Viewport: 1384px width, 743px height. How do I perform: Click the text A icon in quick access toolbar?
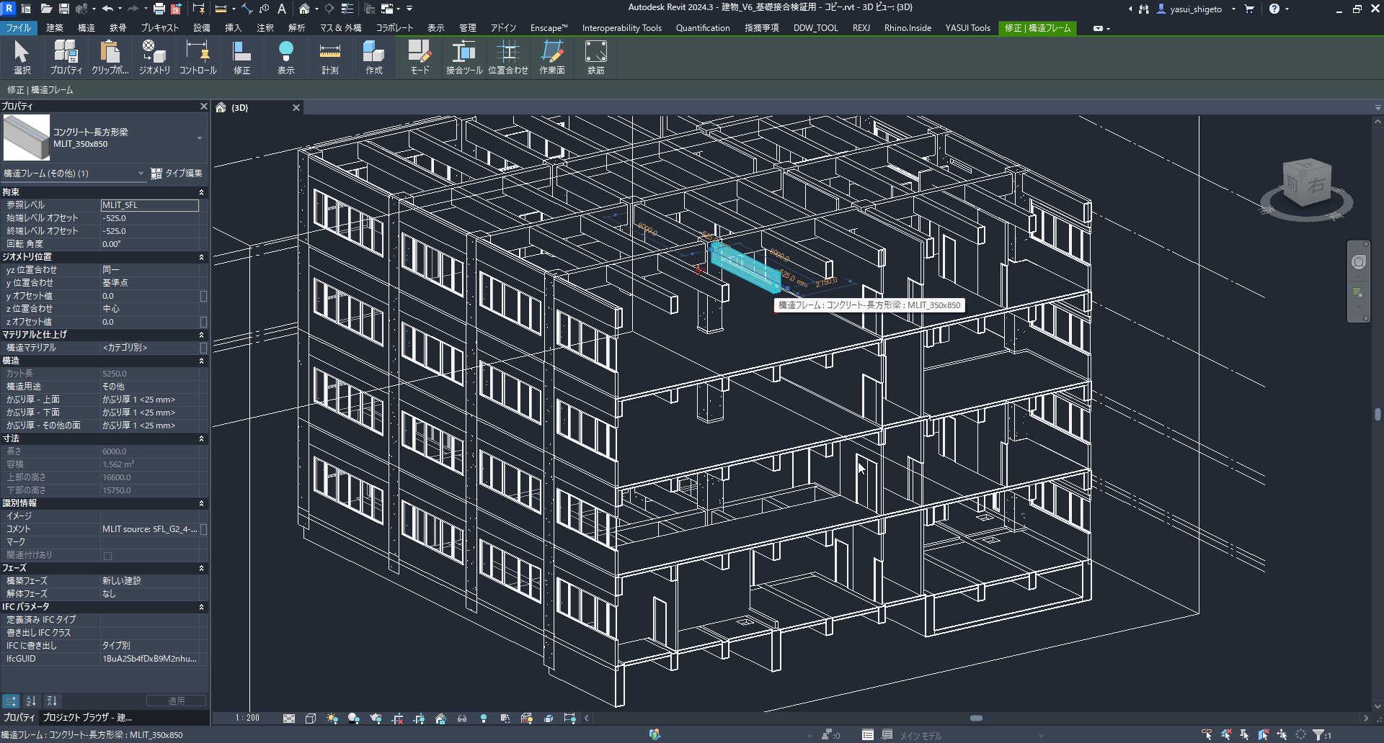tap(282, 9)
